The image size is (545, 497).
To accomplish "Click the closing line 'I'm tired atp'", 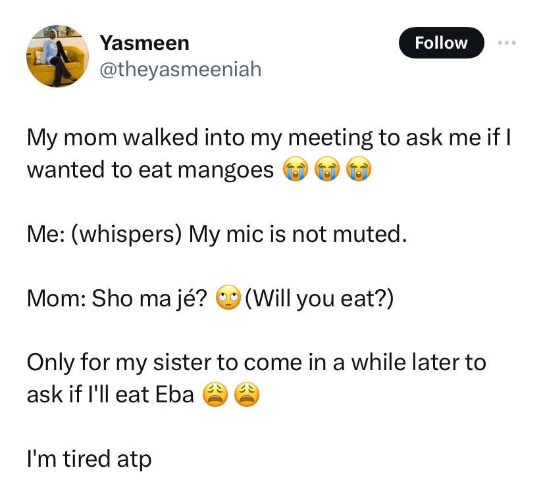I will [x=90, y=460].
